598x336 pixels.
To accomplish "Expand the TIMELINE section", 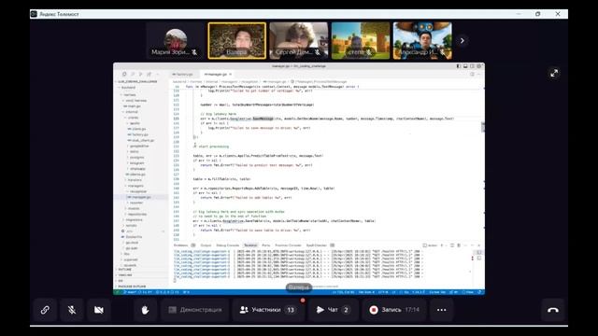I will tap(124, 275).
